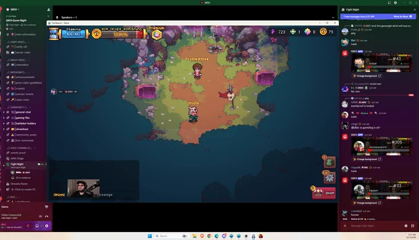Click the Profile#1044 character in the game
The height and width of the screenshot is (240, 419).
click(x=197, y=71)
